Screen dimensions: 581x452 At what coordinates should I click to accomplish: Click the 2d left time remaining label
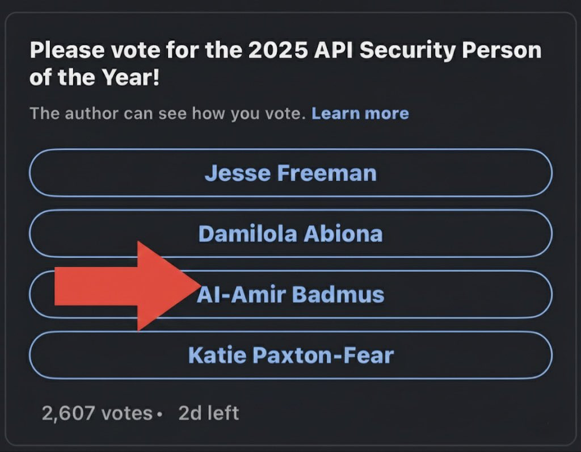coord(209,413)
